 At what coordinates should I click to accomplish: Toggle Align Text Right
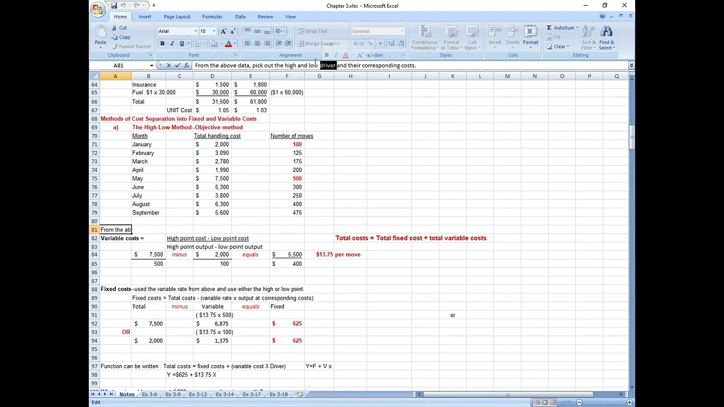pos(266,44)
